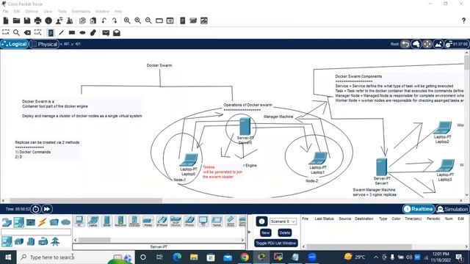This screenshot has height=264, width=470.
Task: Select the Delete tool
Action: (27, 32)
